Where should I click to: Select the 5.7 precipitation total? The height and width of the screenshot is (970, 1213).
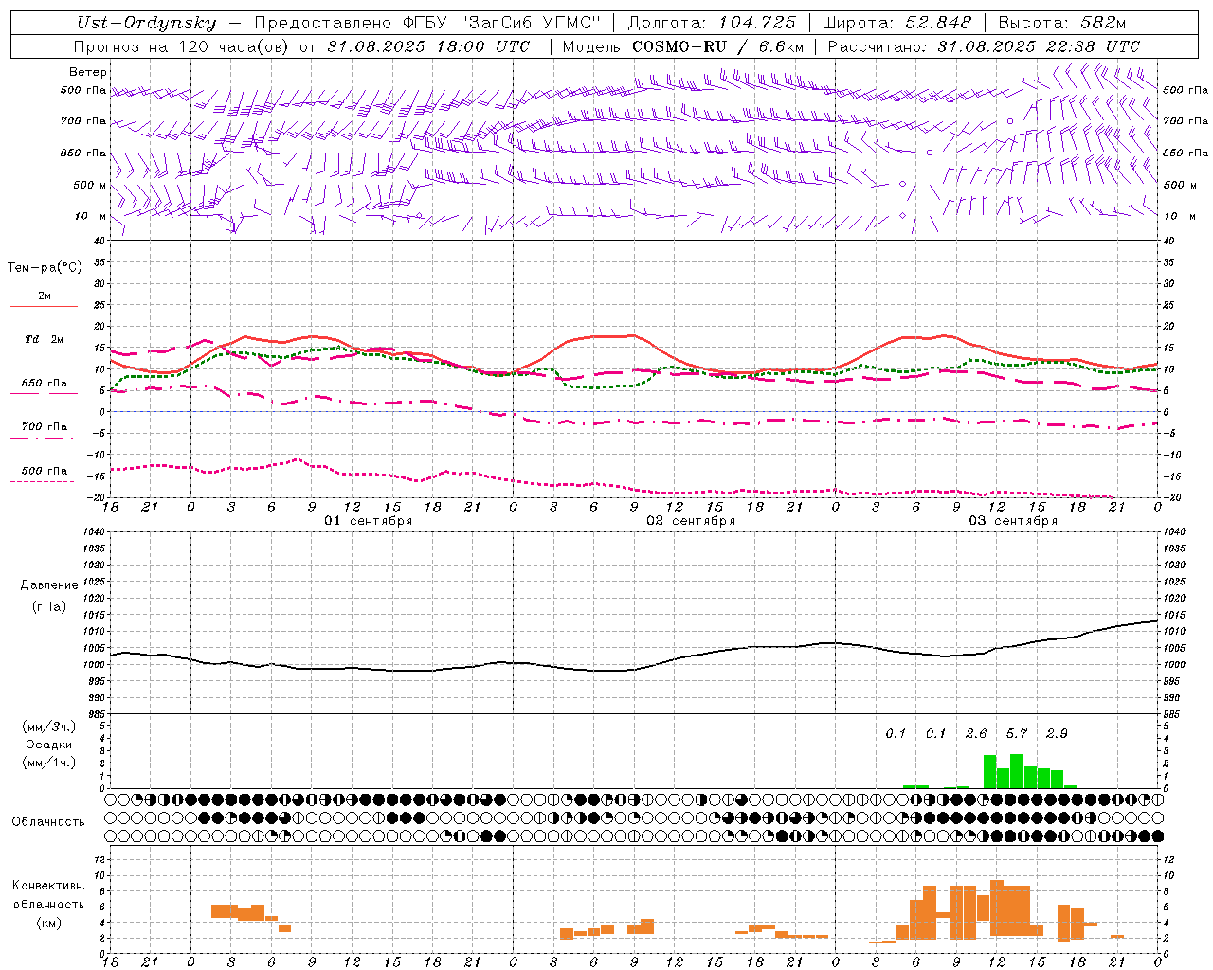point(1016,733)
